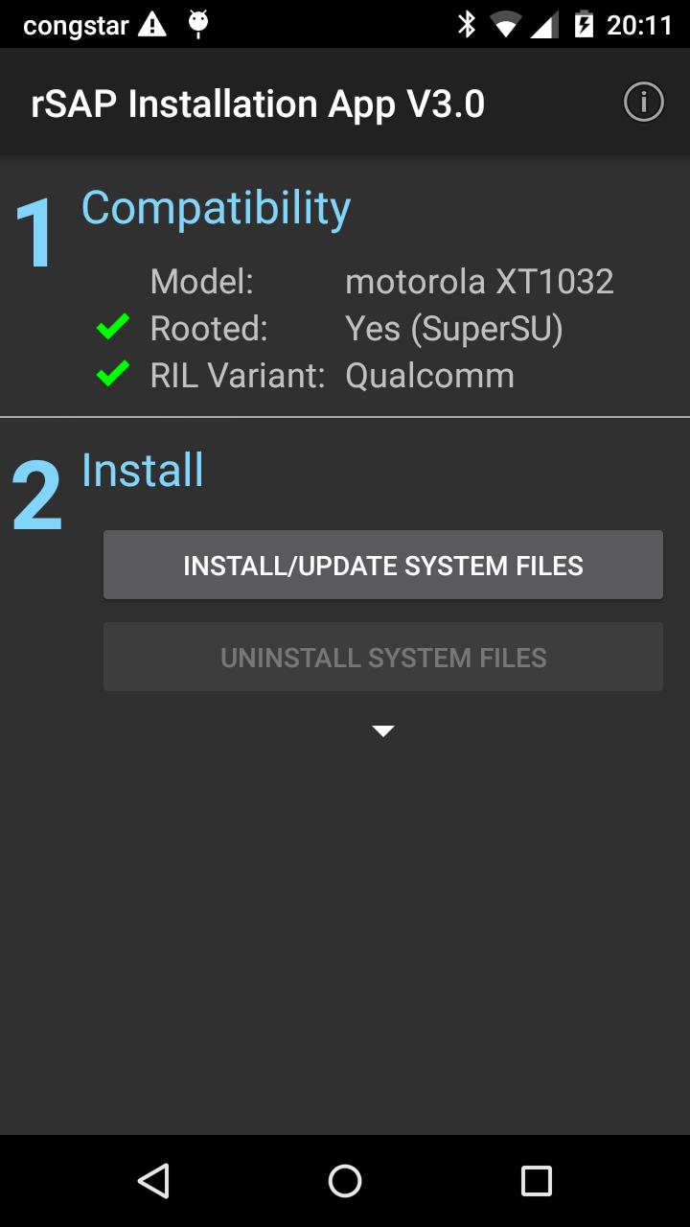This screenshot has height=1227, width=690.
Task: Select the Install section heading
Action: tap(143, 470)
